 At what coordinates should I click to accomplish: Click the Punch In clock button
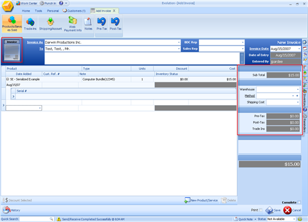tap(48, 3)
